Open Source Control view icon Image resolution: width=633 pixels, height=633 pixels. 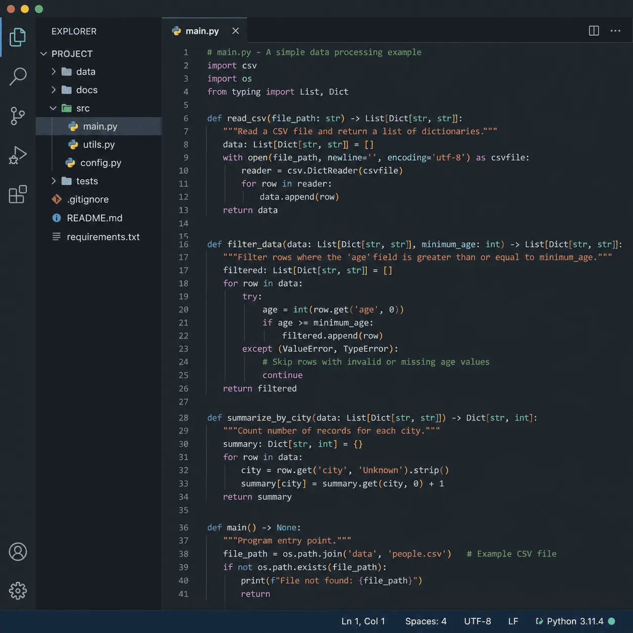coord(18,116)
